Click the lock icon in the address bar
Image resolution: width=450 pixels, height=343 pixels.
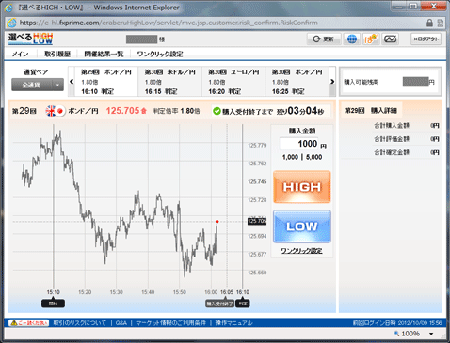click(x=429, y=23)
